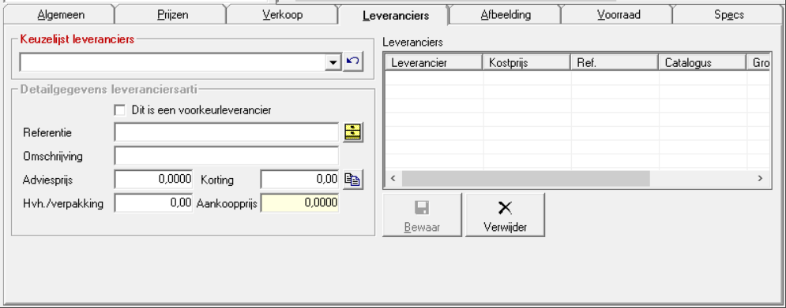Viewport: 786px width, 308px height.
Task: Click the Bewaar save button
Action: 422,215
